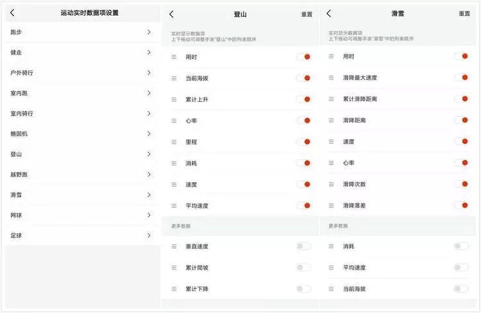Click drag handle for 滑降距离
This screenshot has height=313, width=481.
tap(332, 121)
